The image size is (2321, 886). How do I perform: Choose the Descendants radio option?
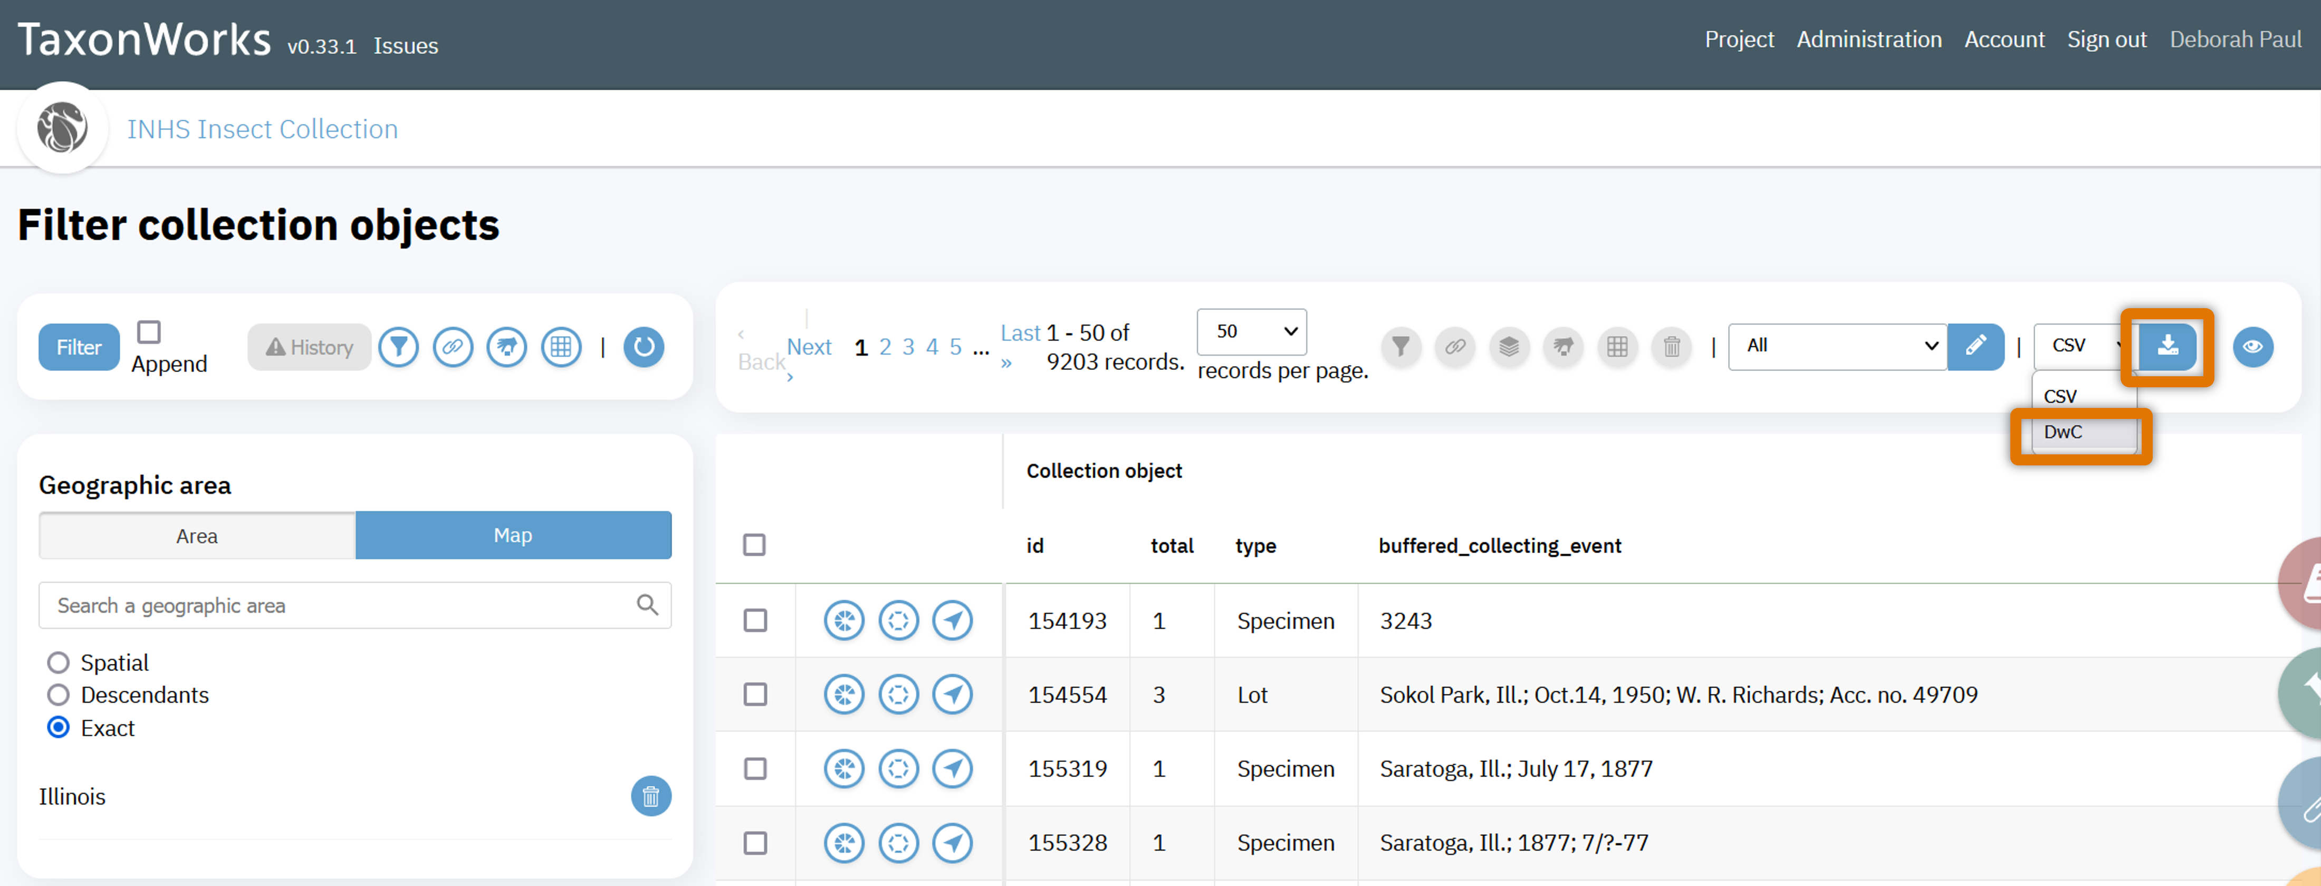coord(59,695)
